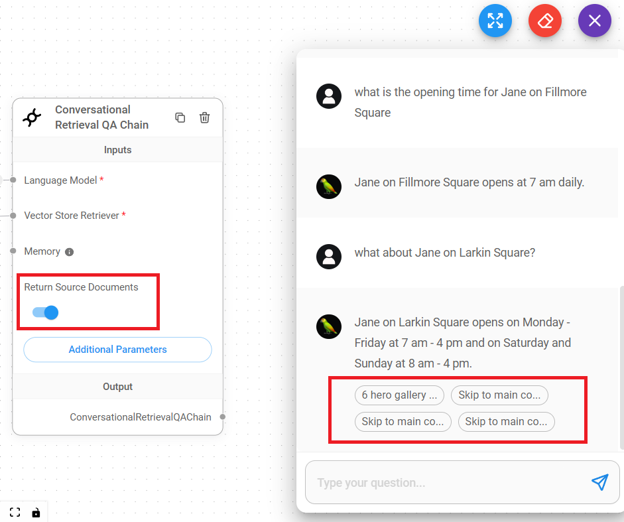The width and height of the screenshot is (624, 522).
Task: Open the bottom-left "Skip to main co..." source
Action: coord(403,422)
